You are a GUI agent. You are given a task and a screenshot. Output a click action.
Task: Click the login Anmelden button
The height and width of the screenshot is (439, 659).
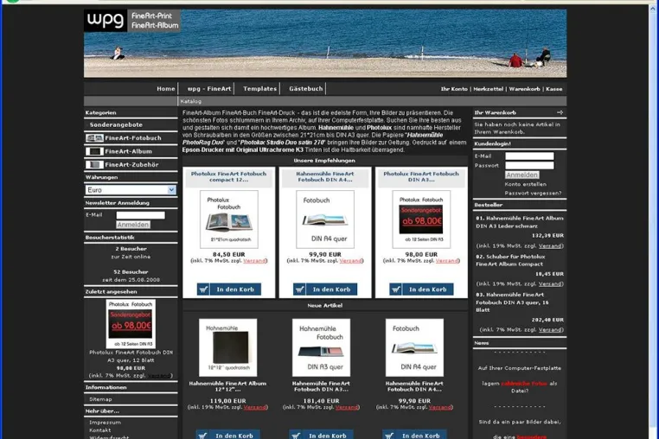522,175
